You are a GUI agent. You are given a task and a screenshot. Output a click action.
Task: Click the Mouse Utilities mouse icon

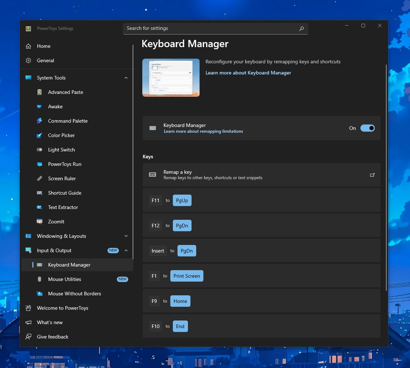click(x=40, y=279)
